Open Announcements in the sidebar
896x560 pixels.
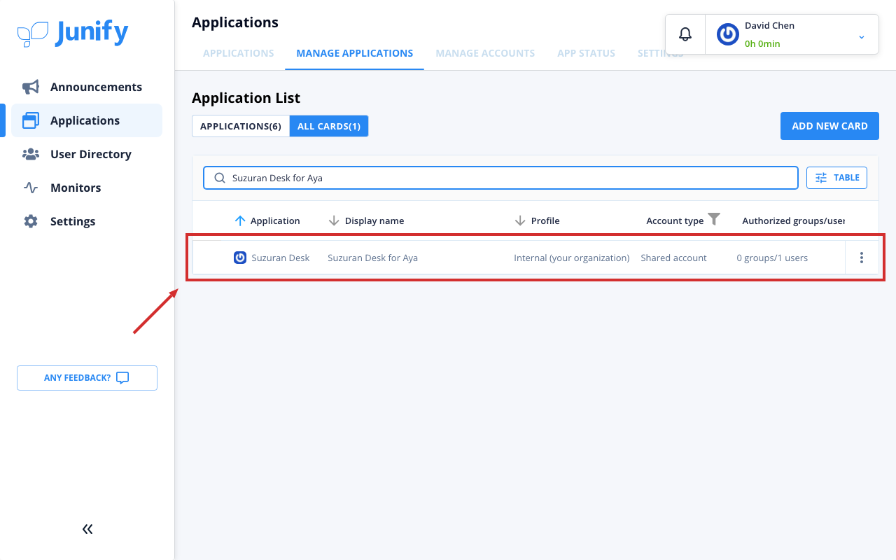coord(87,87)
